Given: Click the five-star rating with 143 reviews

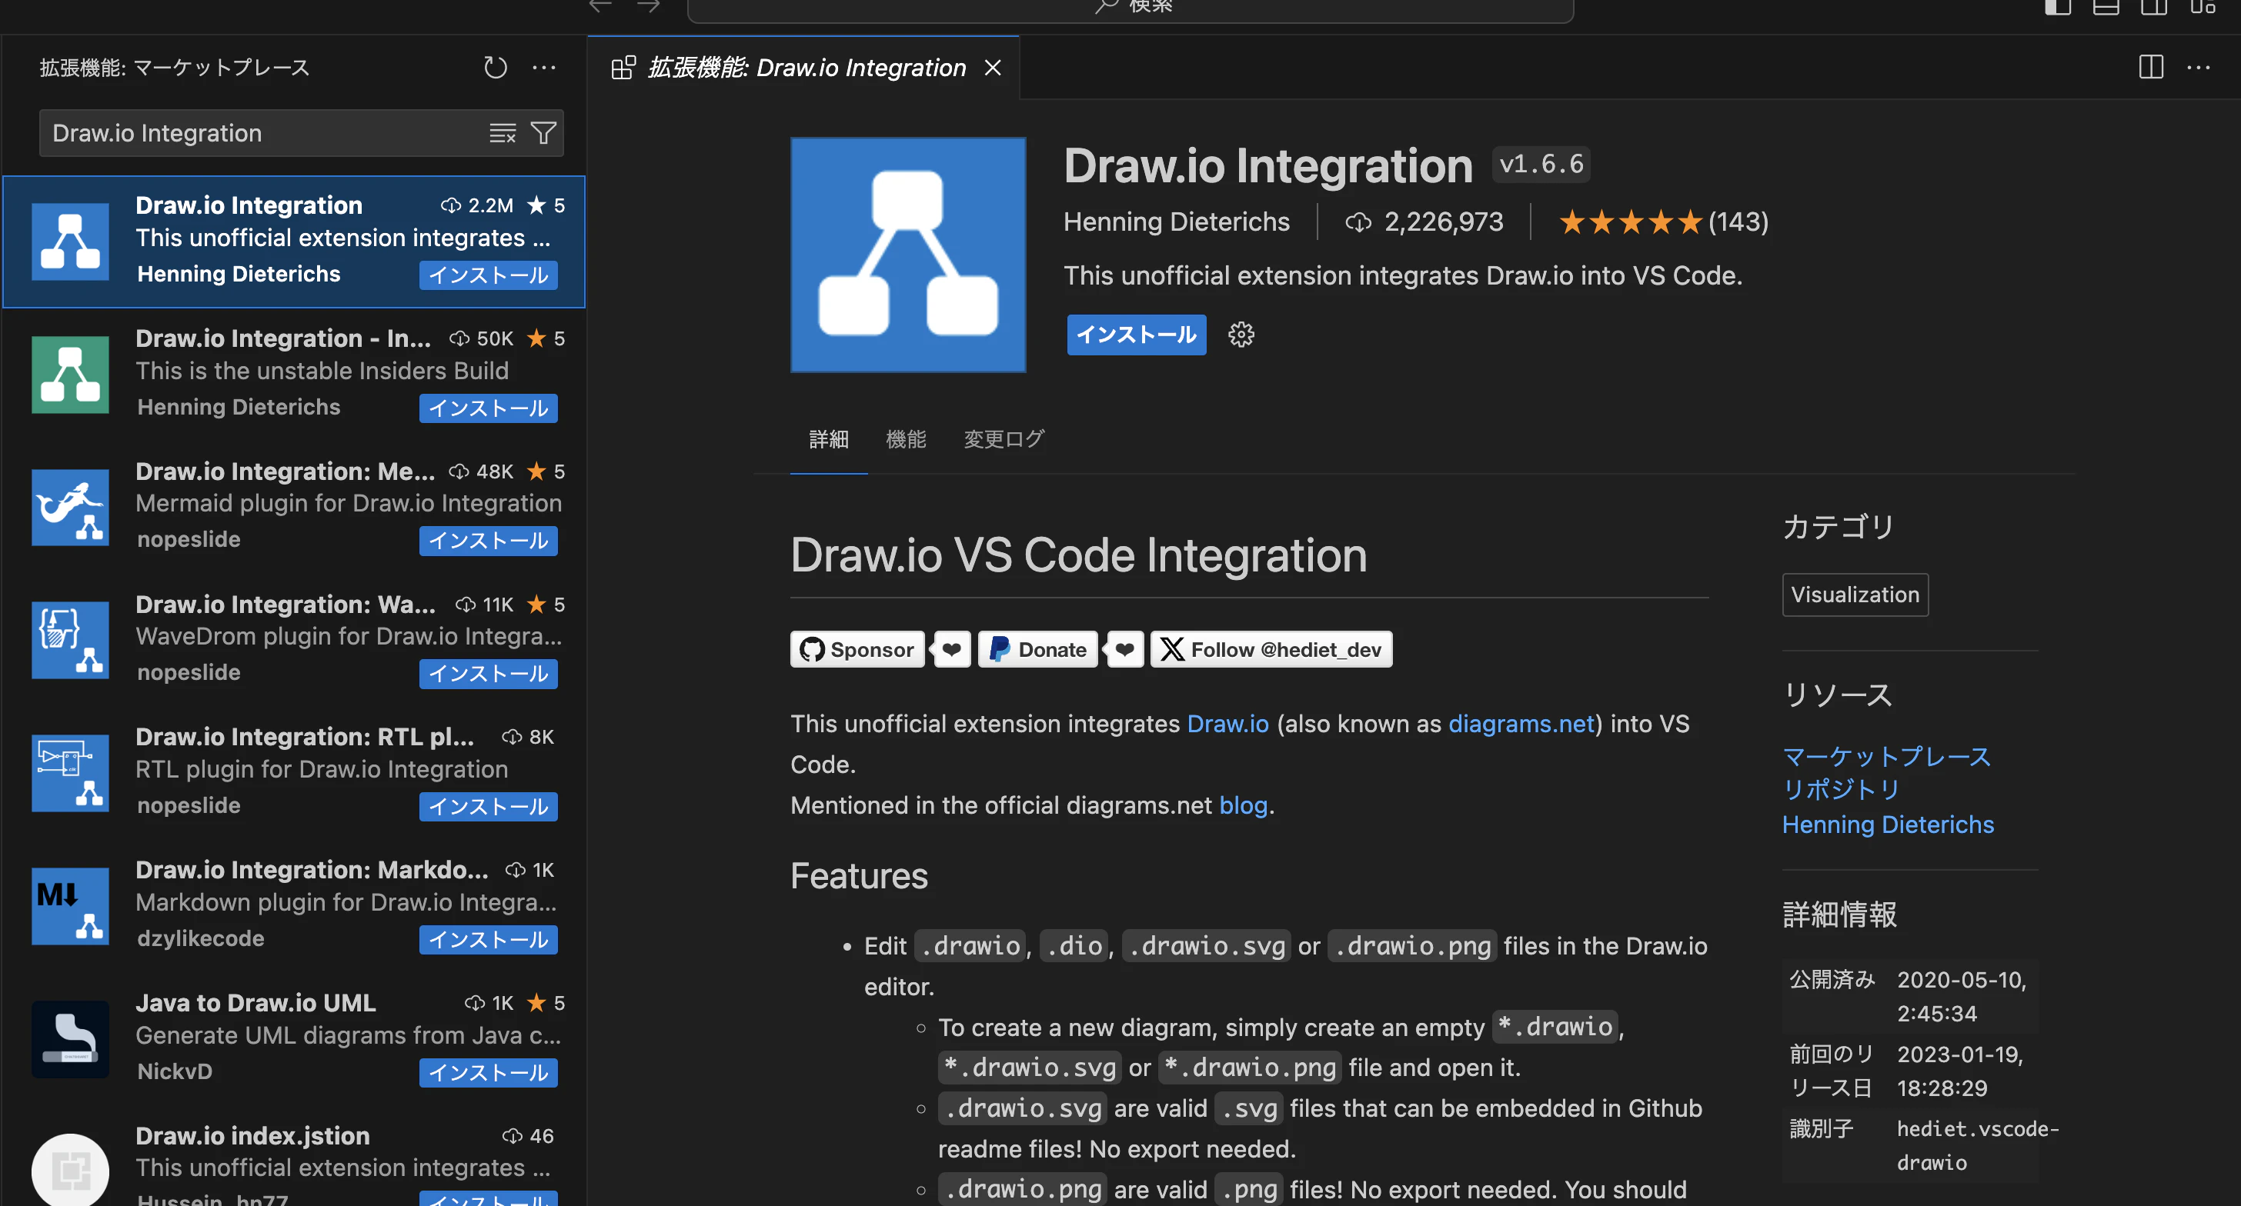Looking at the screenshot, I should tap(1663, 222).
